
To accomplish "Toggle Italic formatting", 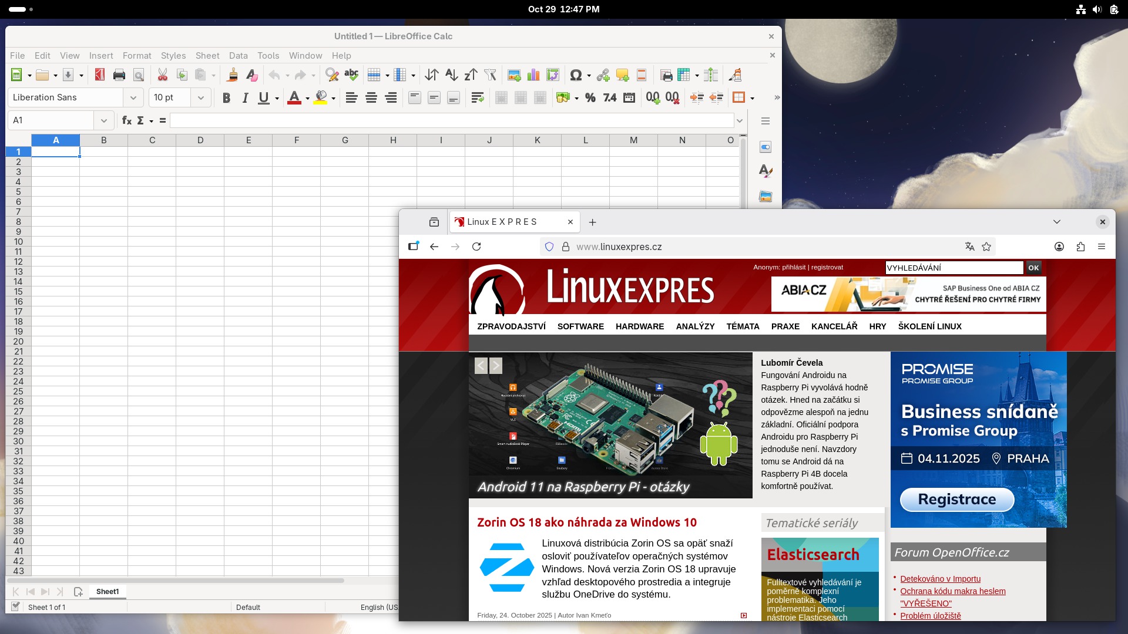I will point(245,98).
